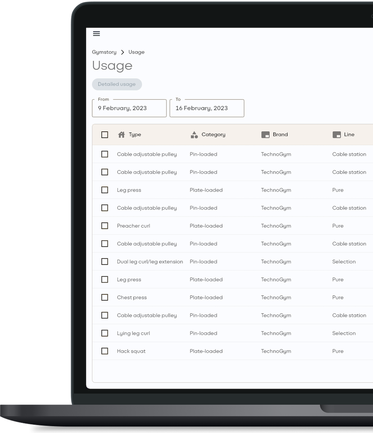The width and height of the screenshot is (373, 433).
Task: Click the shapes icon beside Category header
Action: point(194,134)
